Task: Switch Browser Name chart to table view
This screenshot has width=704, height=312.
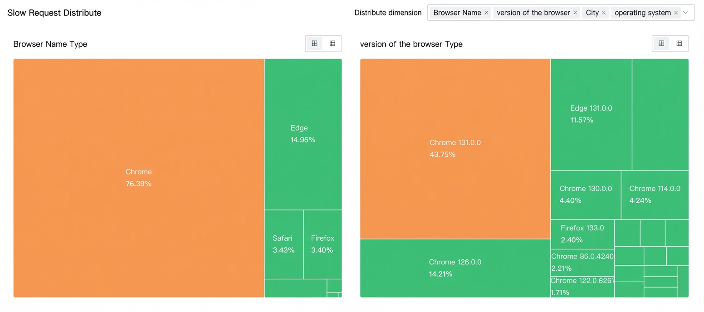Action: (x=332, y=44)
